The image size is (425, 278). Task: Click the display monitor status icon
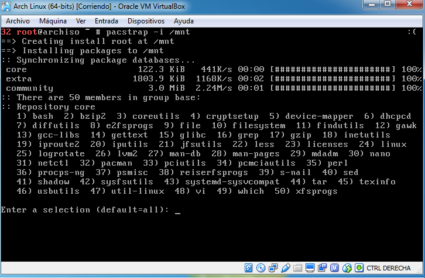coord(310,268)
